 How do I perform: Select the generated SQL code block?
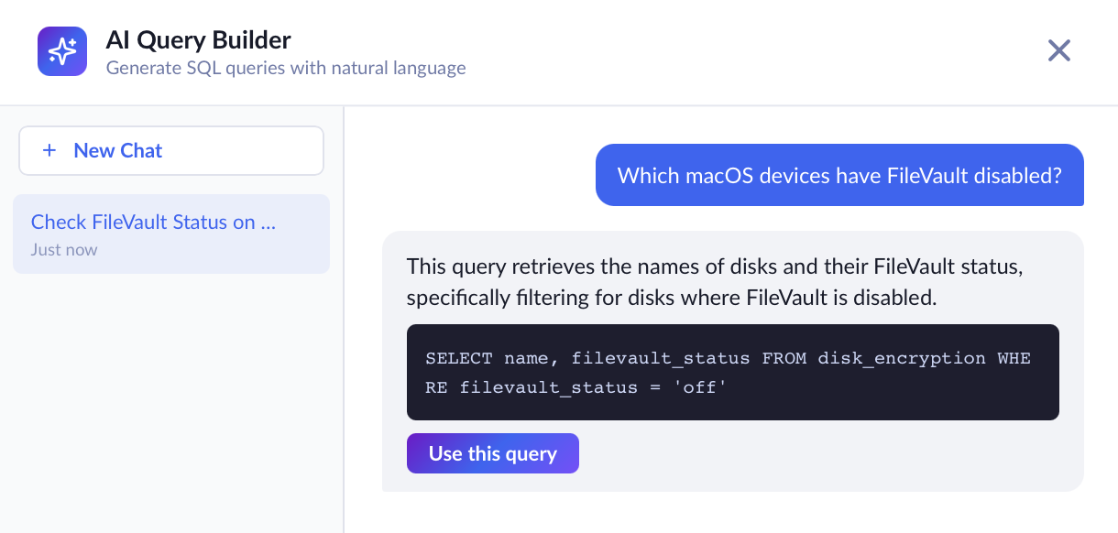[x=733, y=372]
